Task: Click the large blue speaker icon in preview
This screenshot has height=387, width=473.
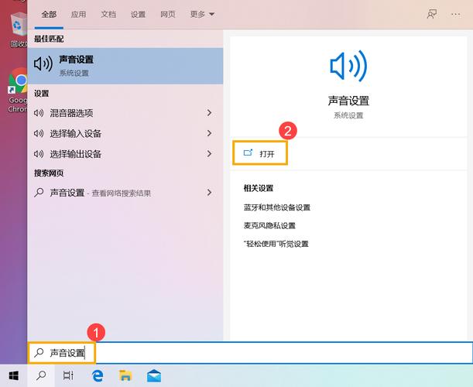Action: 348,66
